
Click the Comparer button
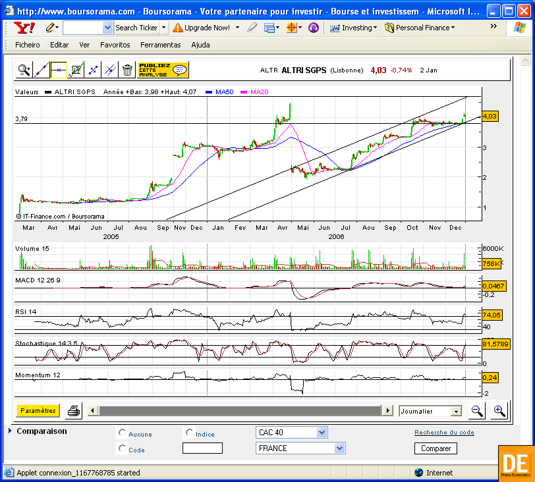(x=436, y=448)
